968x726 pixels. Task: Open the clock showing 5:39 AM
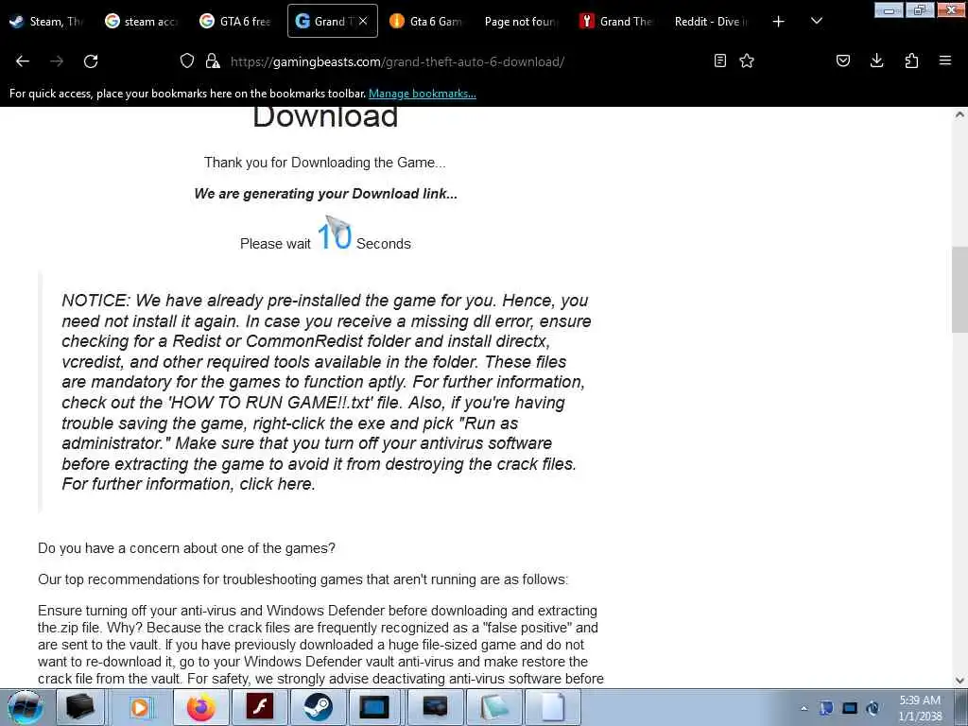point(920,708)
